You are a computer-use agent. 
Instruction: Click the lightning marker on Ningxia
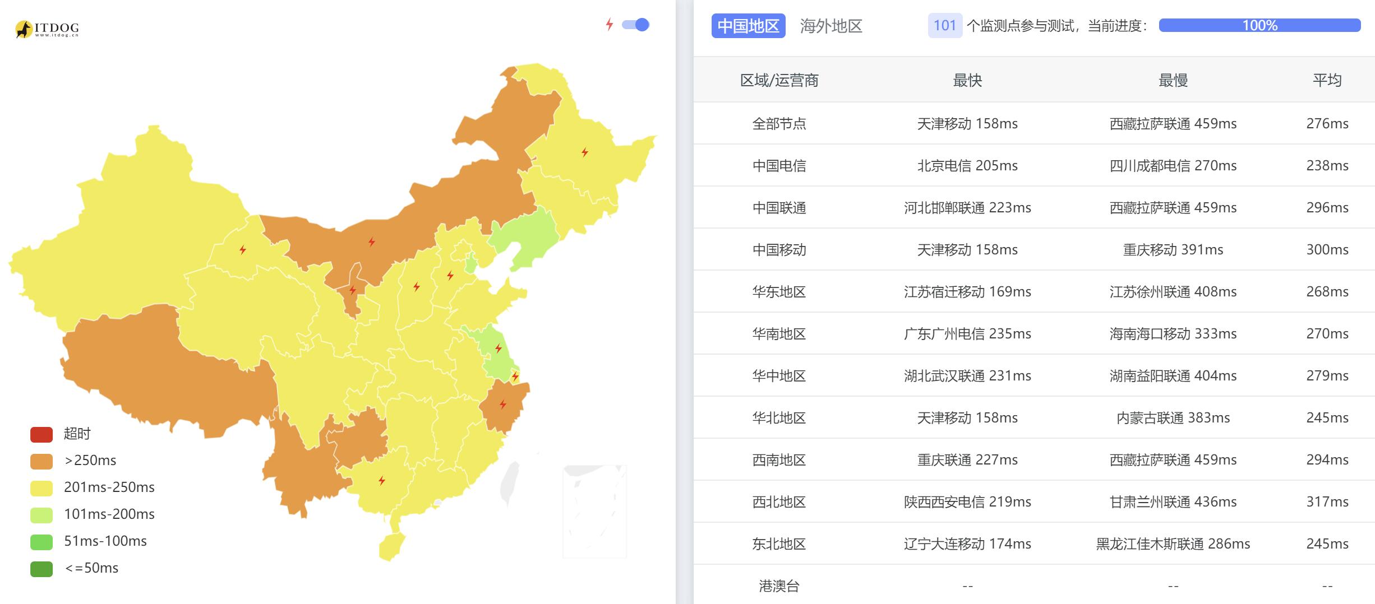353,290
